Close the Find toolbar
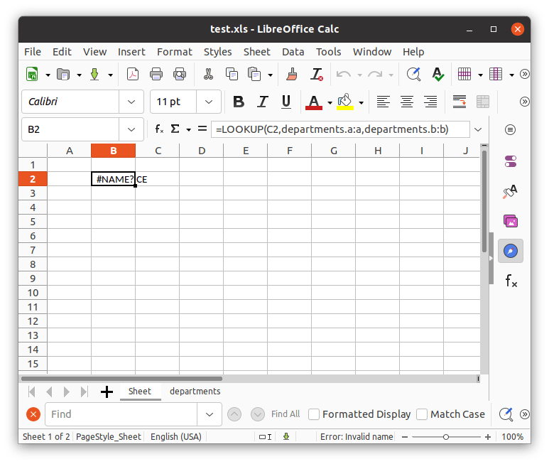Screen dimensions: 549x464 tap(33, 414)
